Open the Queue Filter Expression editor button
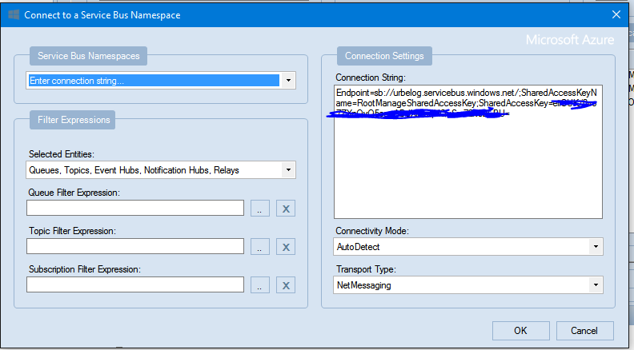 [x=260, y=208]
